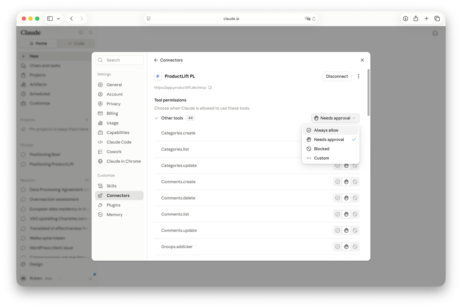Viewport: 462px width, 308px height.
Task: Collapse the Other tools section
Action: pos(156,118)
